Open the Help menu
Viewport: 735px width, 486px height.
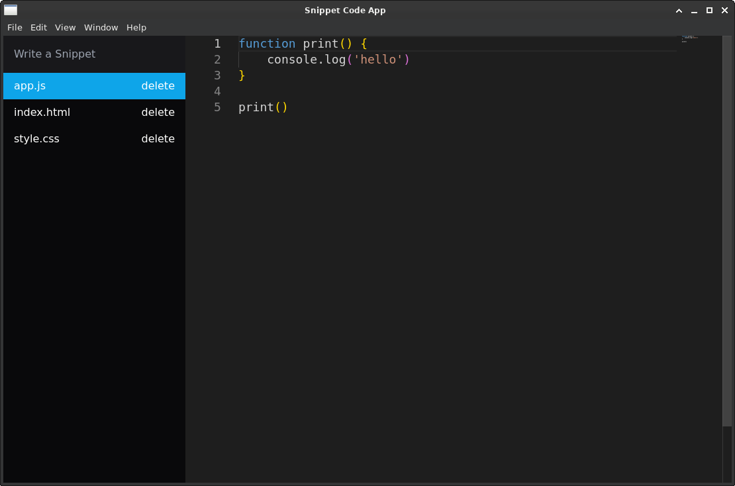136,27
